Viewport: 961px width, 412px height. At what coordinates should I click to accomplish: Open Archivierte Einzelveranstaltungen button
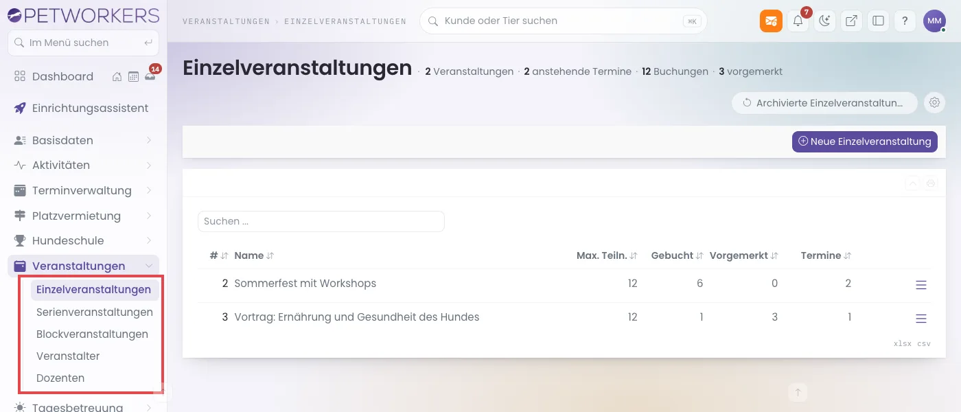[x=824, y=103]
